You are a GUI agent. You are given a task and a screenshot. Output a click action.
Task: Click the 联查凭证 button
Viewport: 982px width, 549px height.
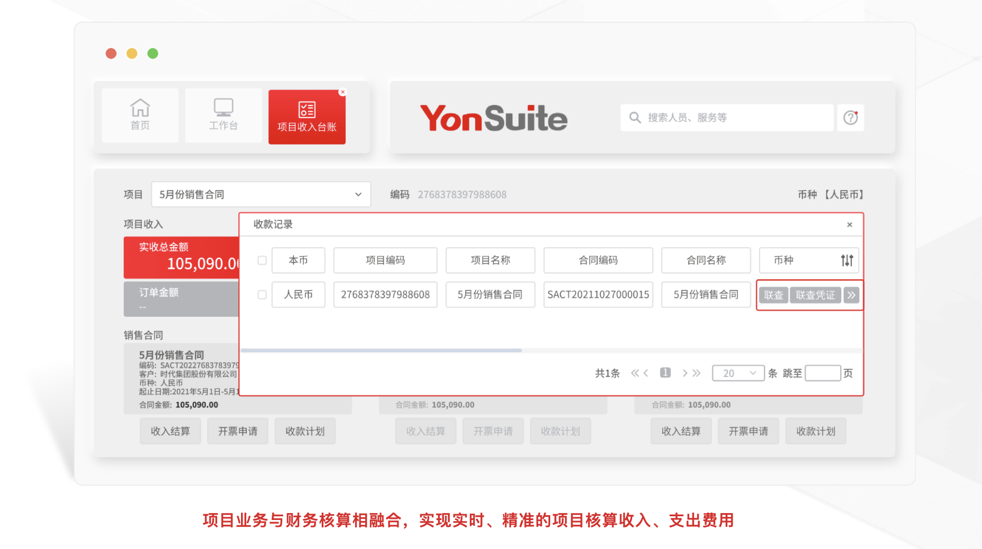(x=815, y=295)
